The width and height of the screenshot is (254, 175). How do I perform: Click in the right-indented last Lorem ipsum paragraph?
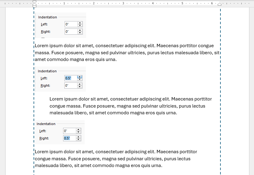(116, 158)
